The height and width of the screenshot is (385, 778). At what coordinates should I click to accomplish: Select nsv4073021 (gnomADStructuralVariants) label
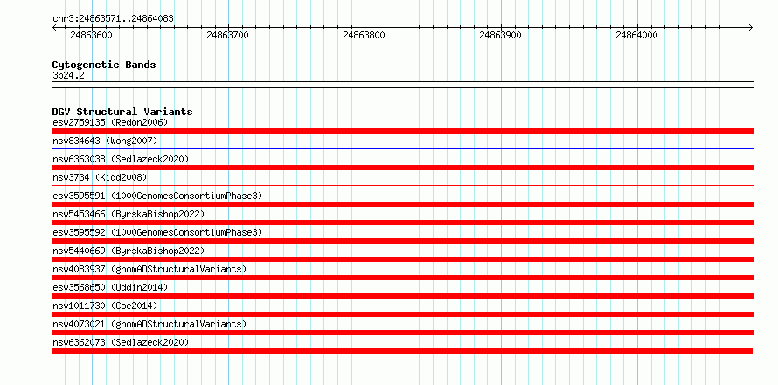149,324
